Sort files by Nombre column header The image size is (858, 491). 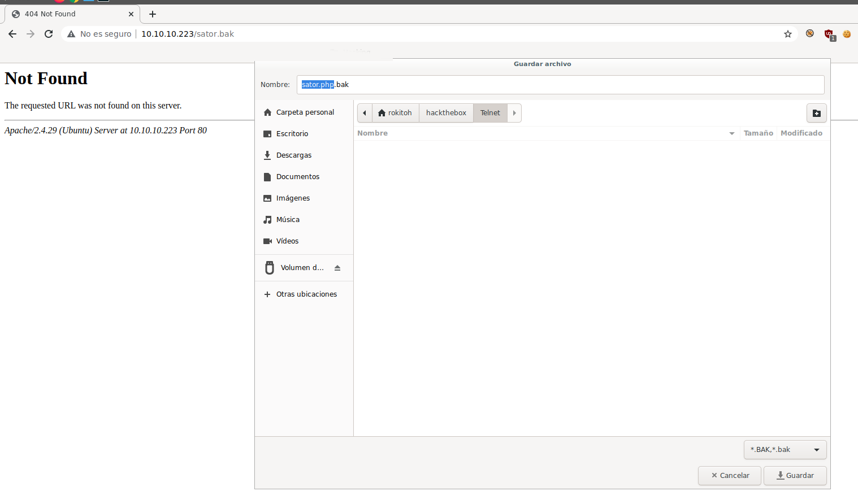coord(373,133)
